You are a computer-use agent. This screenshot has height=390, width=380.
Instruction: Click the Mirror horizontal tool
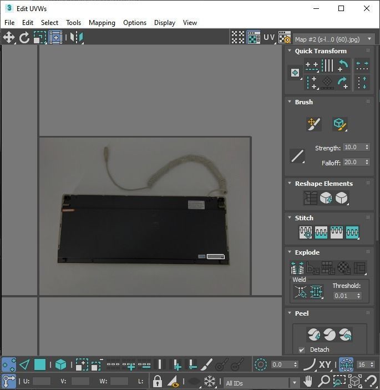point(77,38)
